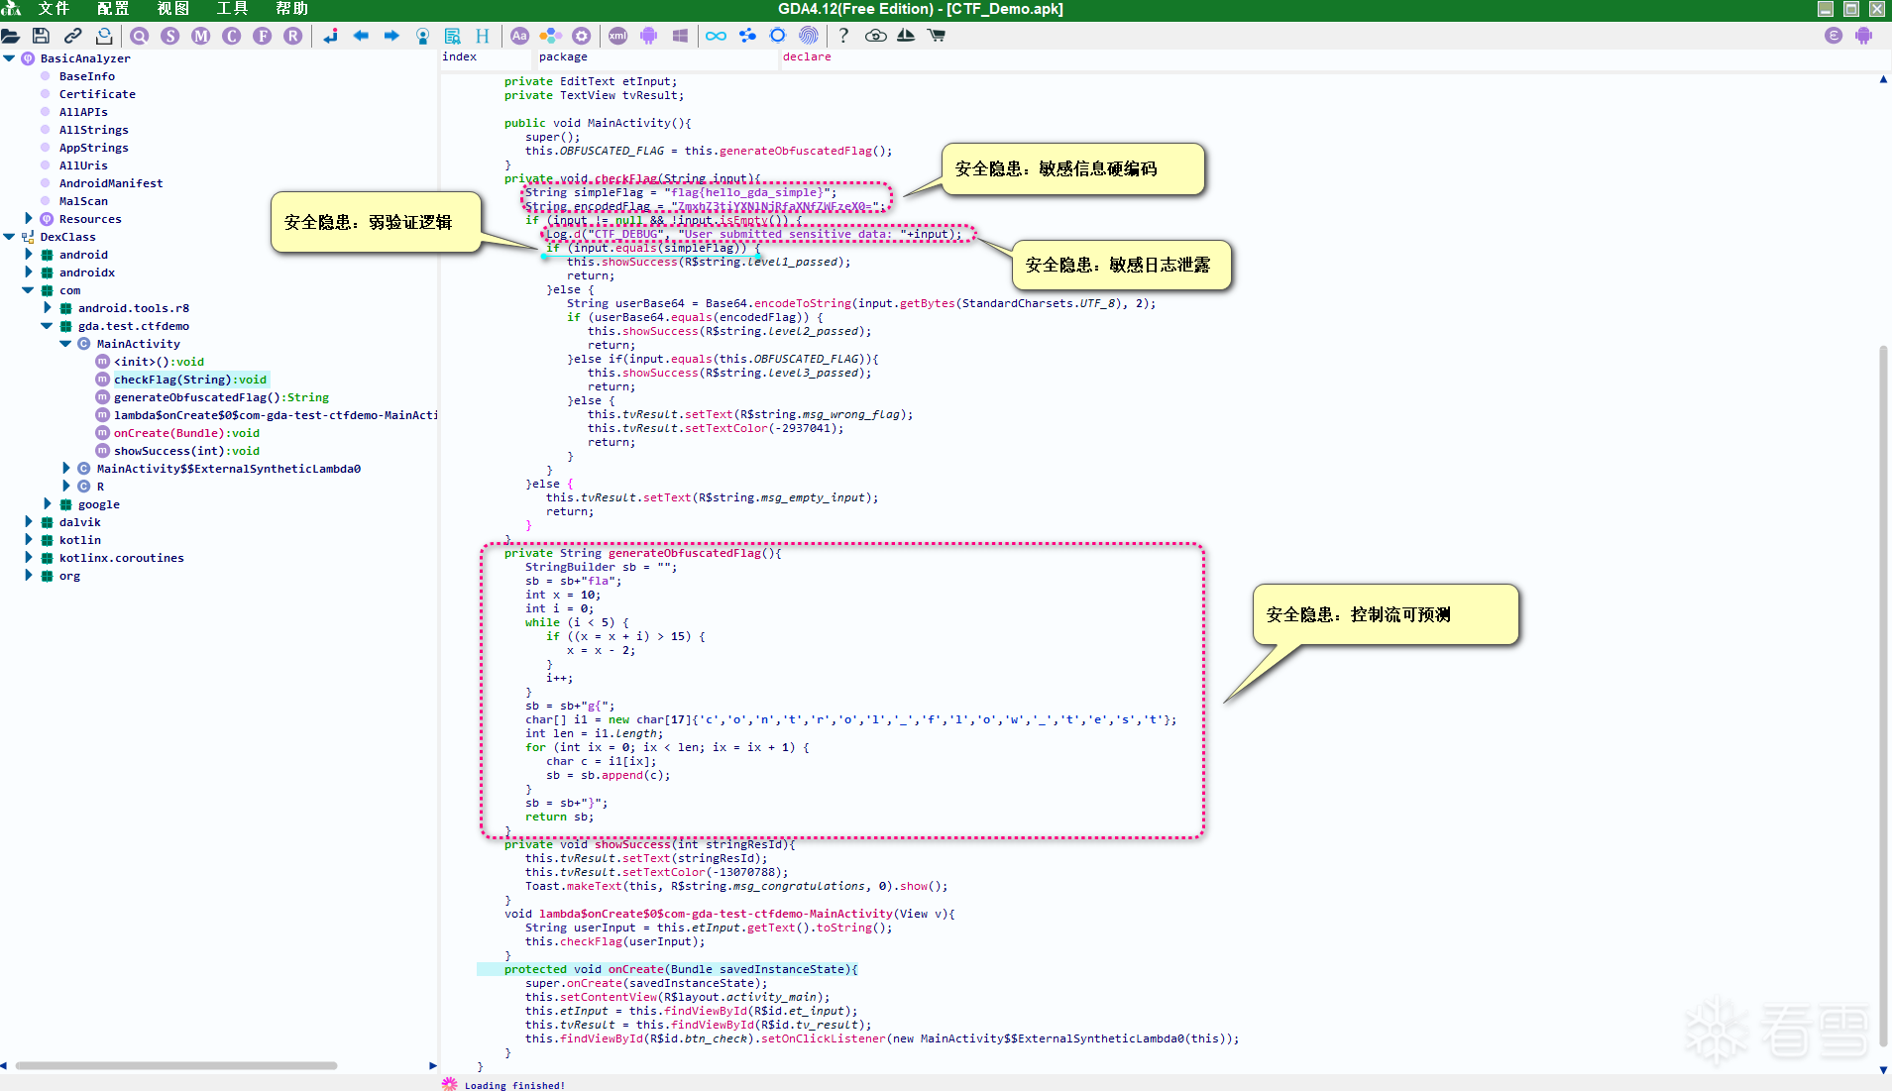
Task: Select generateObfuscatedFlag():String method
Action: [221, 397]
